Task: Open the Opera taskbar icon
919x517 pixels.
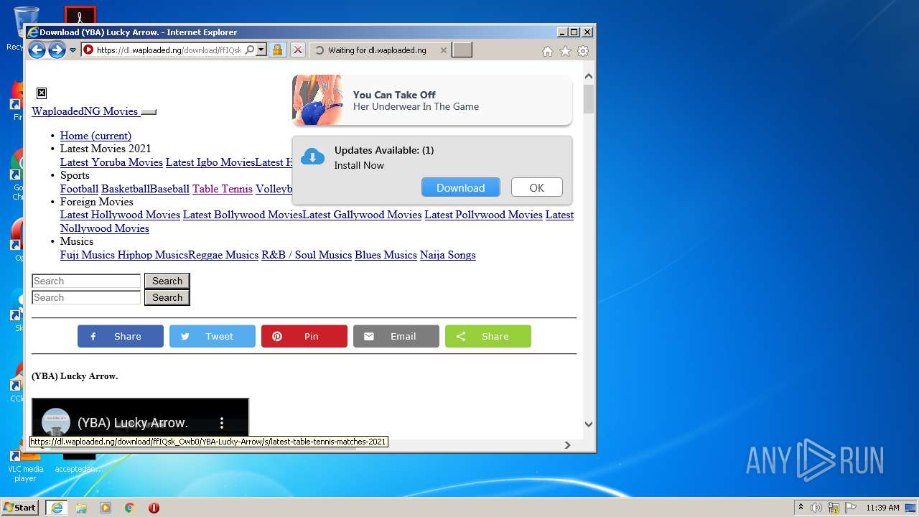Action: point(154,508)
